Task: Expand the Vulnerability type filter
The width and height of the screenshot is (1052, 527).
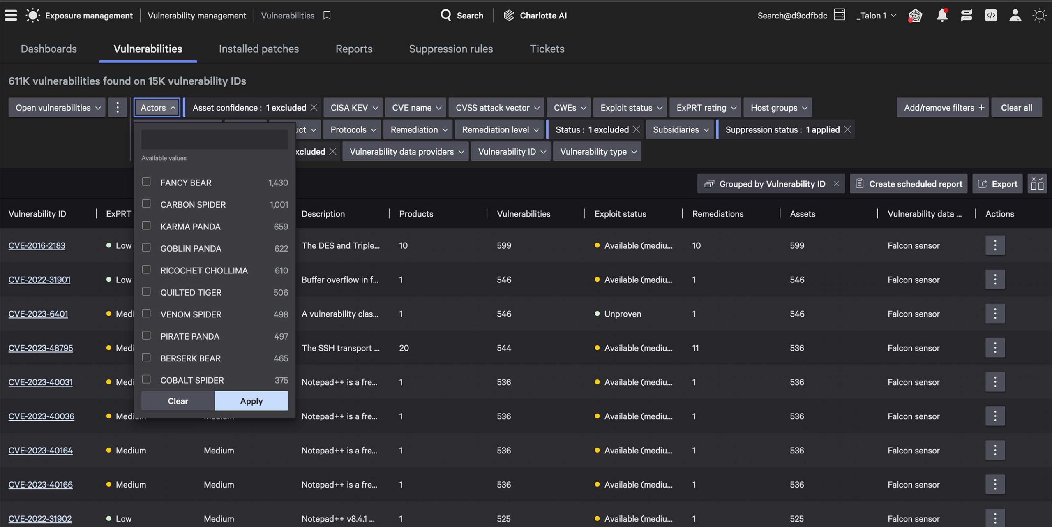Action: pyautogui.click(x=597, y=151)
